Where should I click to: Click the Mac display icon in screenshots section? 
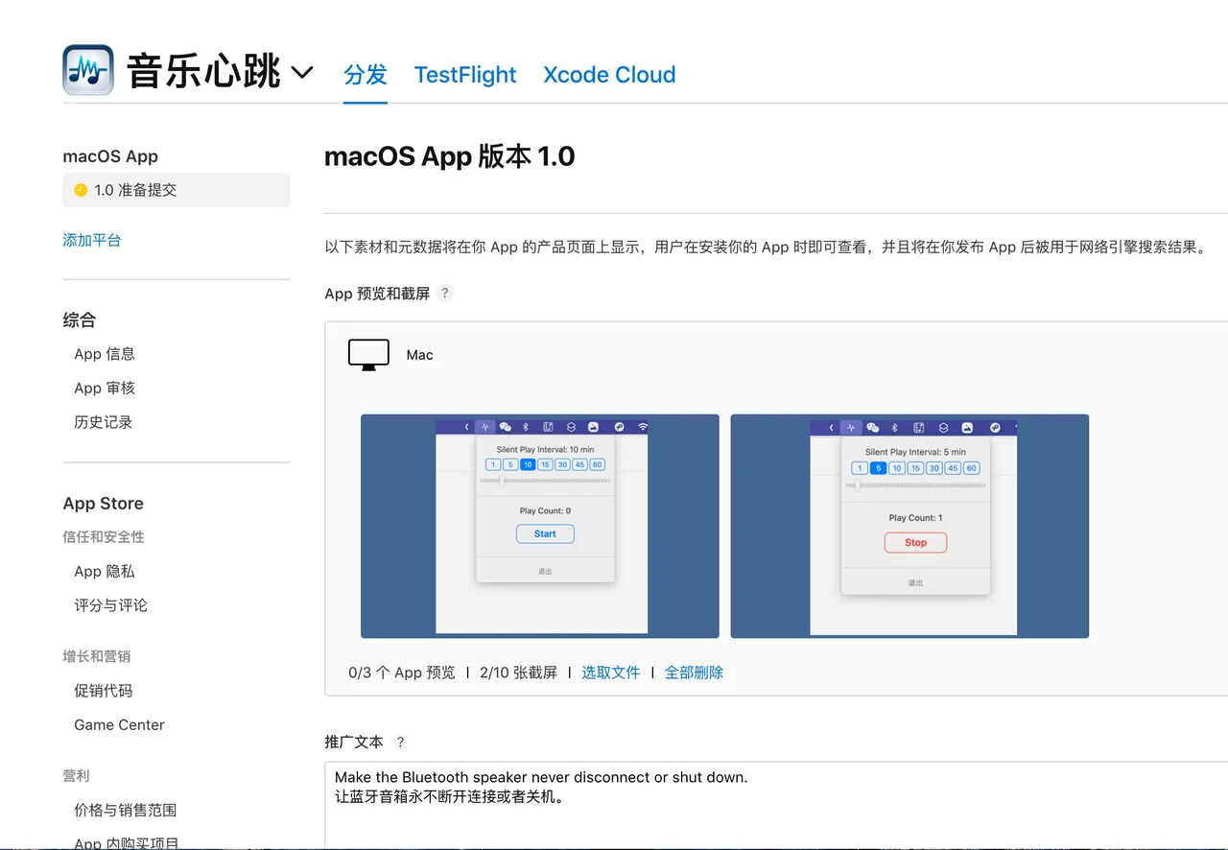pyautogui.click(x=367, y=354)
